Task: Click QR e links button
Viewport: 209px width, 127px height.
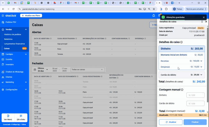Action: tap(21, 118)
